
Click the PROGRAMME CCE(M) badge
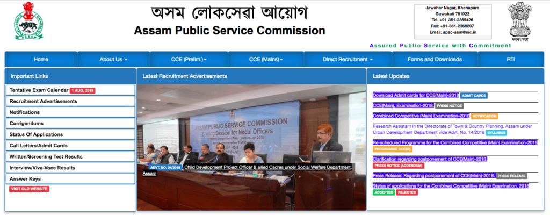pos(392,149)
